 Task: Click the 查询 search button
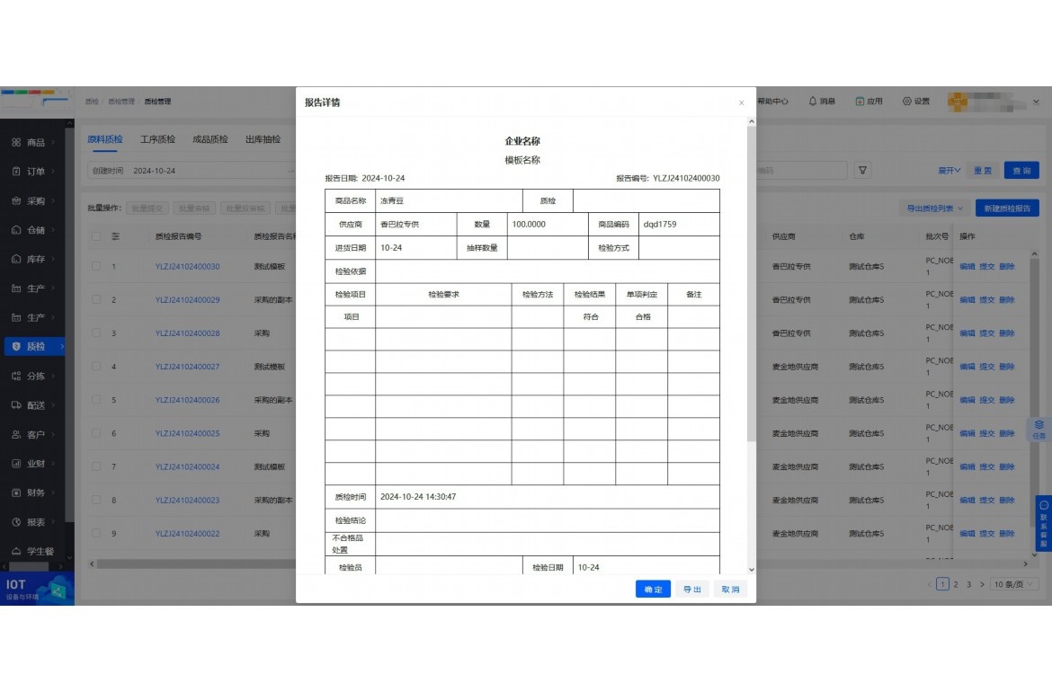(1021, 171)
